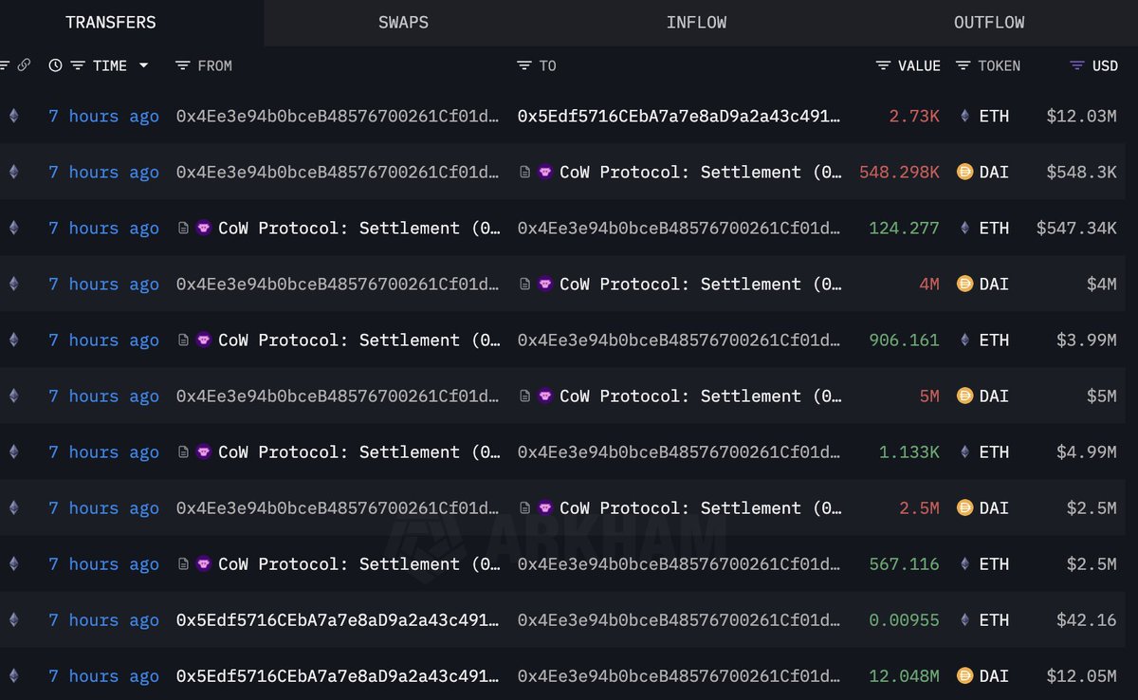This screenshot has height=700, width=1138.
Task: Click the DAI token icon on the 548.298K row
Action: [x=965, y=172]
